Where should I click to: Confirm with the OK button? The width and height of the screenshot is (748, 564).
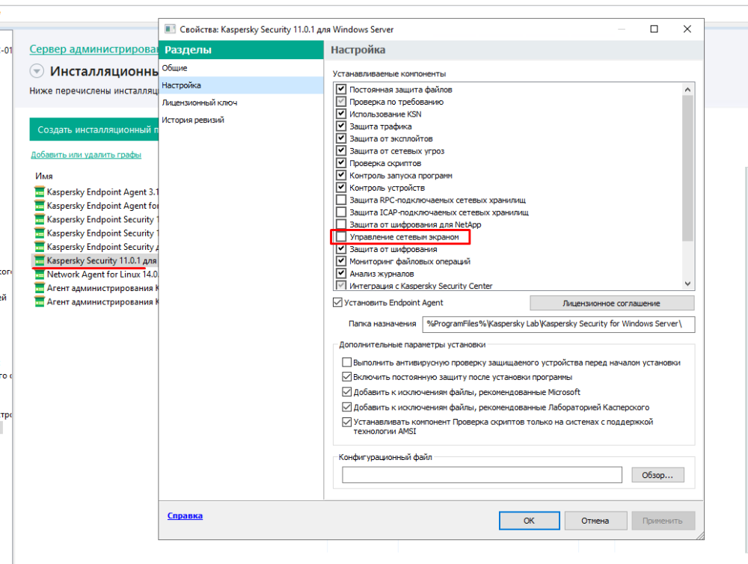pos(529,521)
